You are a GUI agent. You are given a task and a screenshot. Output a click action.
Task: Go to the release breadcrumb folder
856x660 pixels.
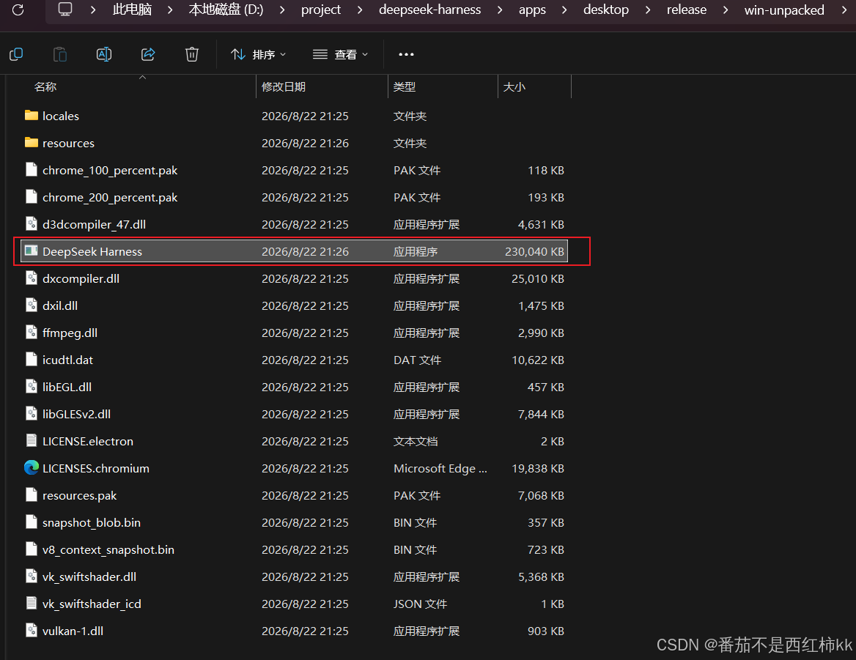pos(687,10)
